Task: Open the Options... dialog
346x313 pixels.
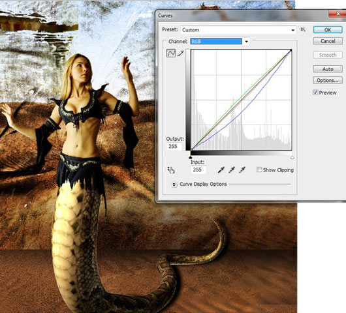Action: [x=328, y=80]
